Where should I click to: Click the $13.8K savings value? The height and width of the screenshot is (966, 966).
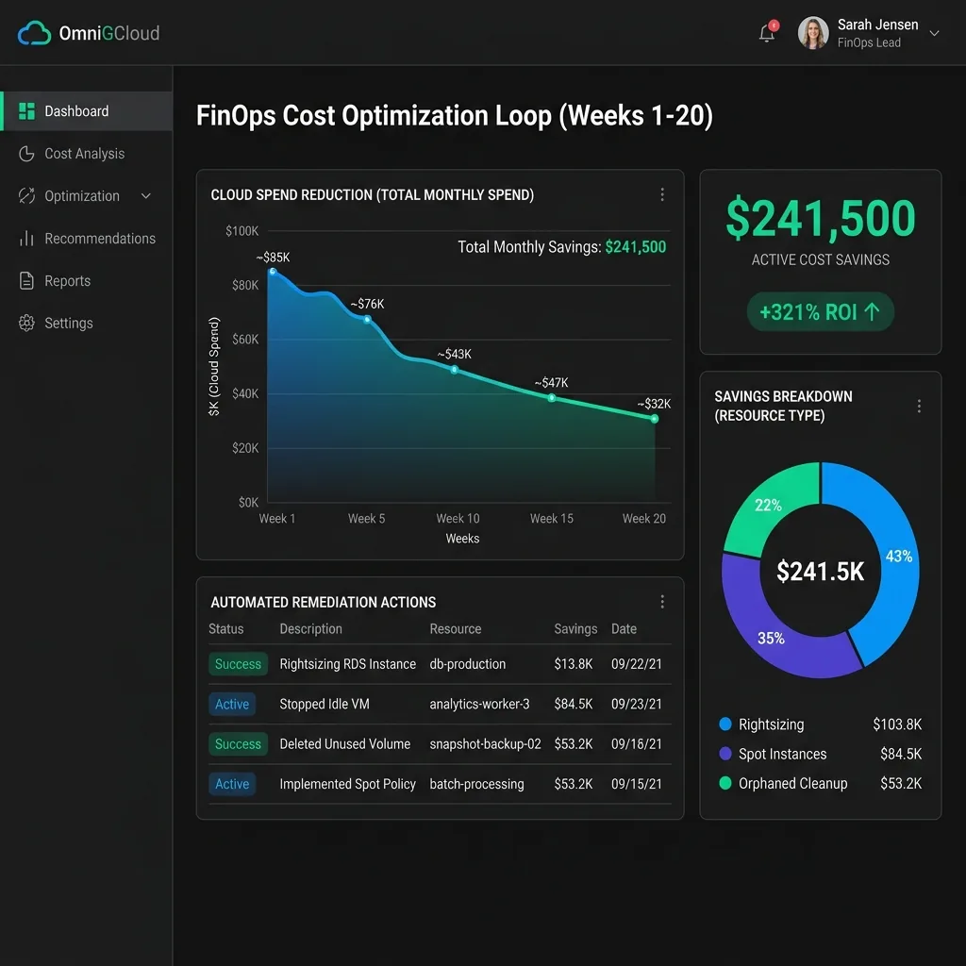[x=573, y=664]
